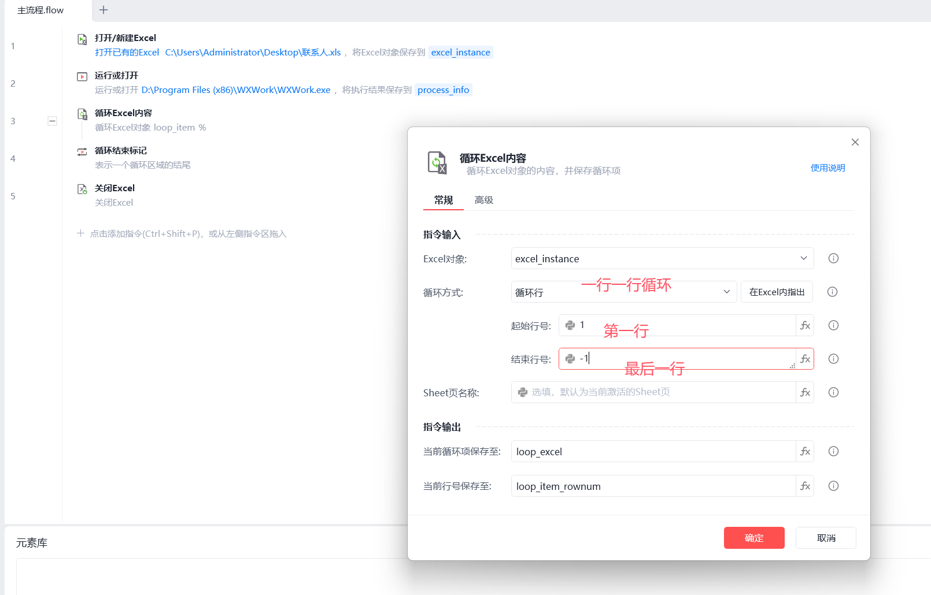Click the 联系人.xls file path link
931x595 pixels.
click(x=253, y=52)
